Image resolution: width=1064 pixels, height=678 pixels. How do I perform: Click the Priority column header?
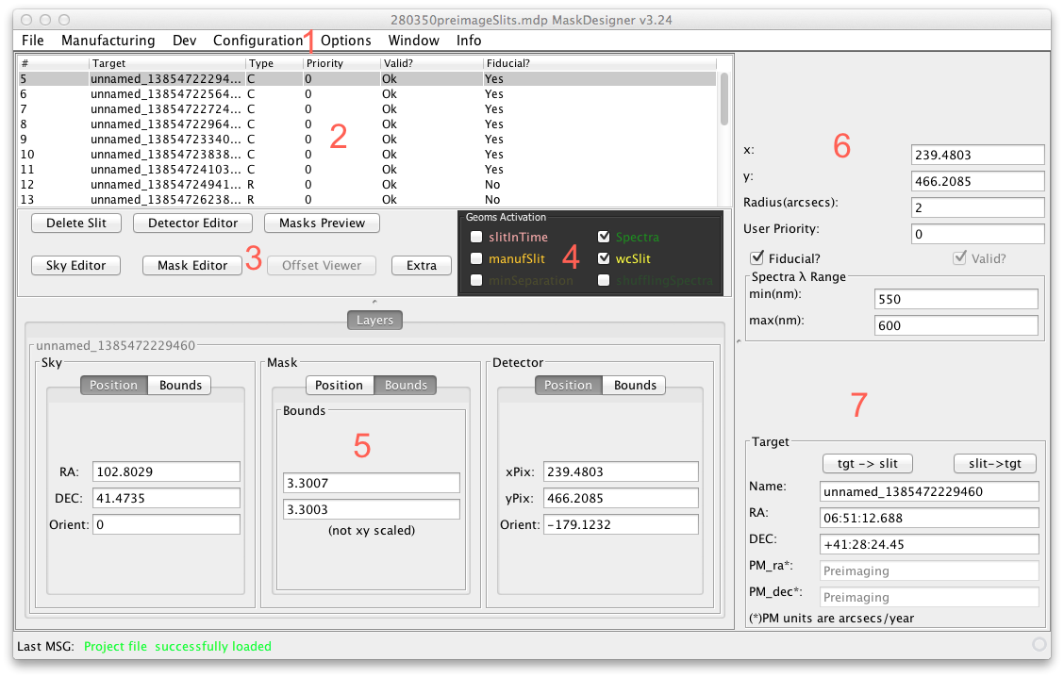(x=342, y=63)
